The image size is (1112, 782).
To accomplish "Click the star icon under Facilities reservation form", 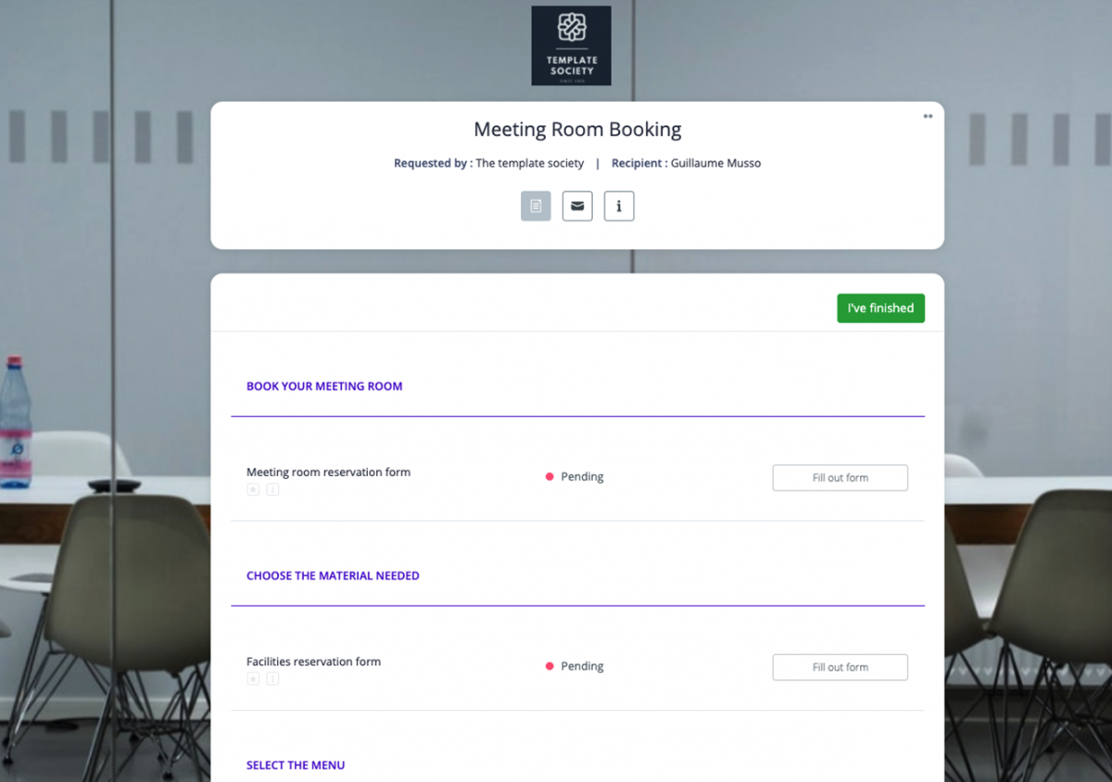I will (252, 678).
